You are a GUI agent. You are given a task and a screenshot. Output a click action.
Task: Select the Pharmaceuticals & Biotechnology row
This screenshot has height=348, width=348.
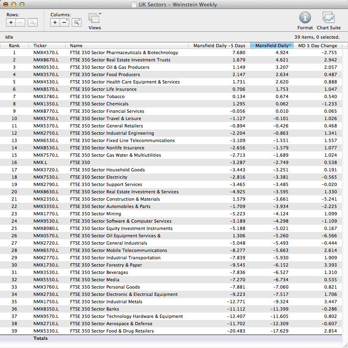click(x=124, y=53)
